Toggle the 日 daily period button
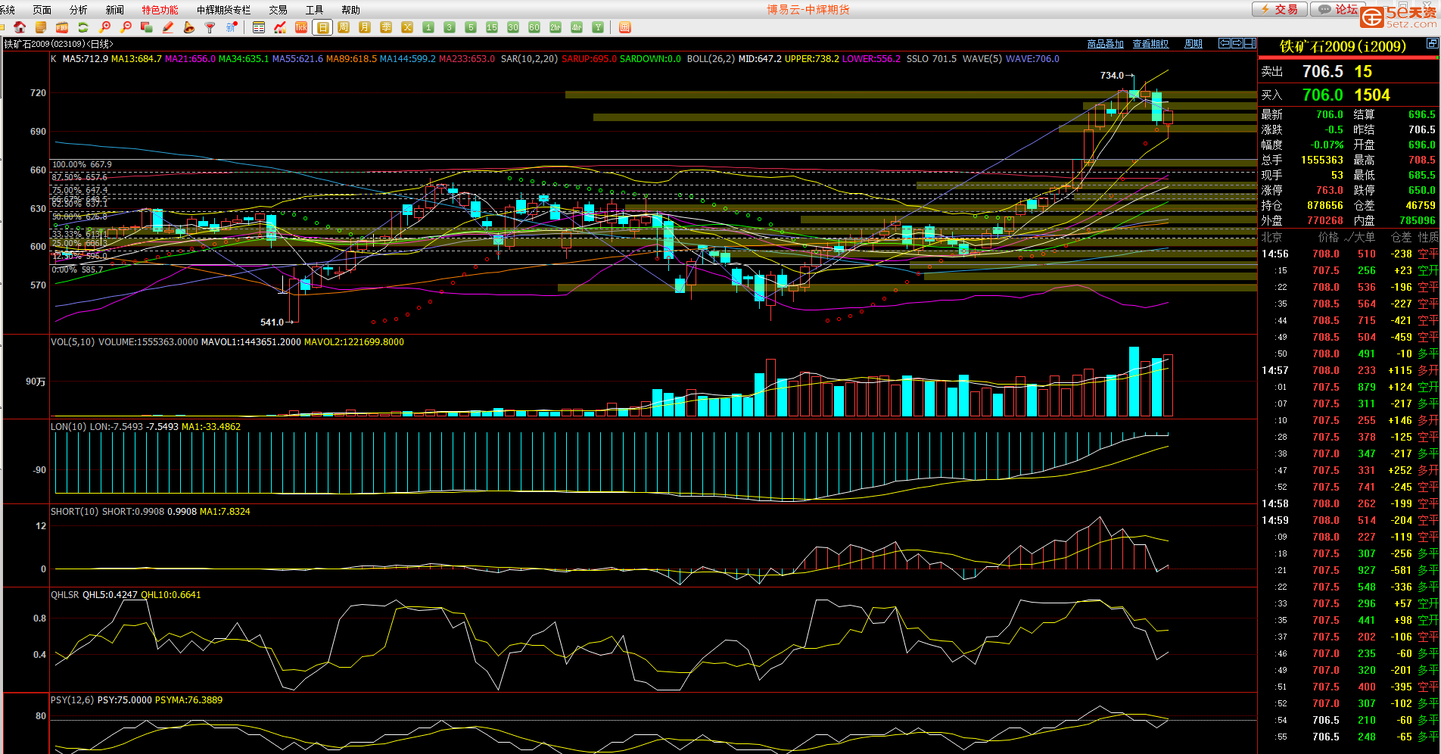Image resolution: width=1441 pixels, height=754 pixels. click(x=322, y=27)
